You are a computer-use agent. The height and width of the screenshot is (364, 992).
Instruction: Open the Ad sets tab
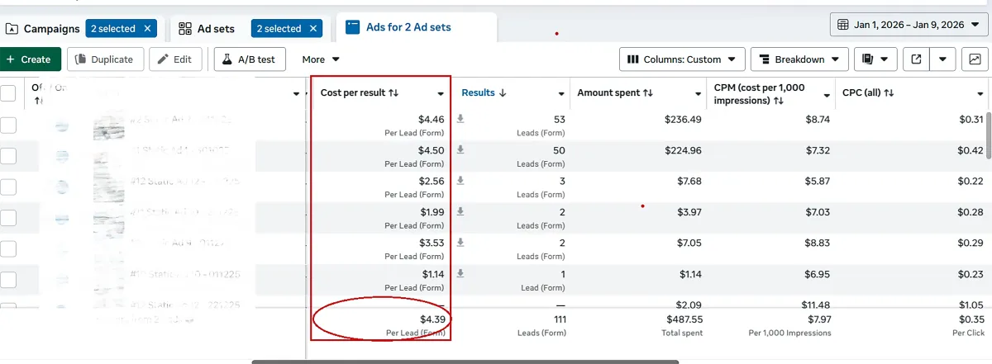point(207,29)
